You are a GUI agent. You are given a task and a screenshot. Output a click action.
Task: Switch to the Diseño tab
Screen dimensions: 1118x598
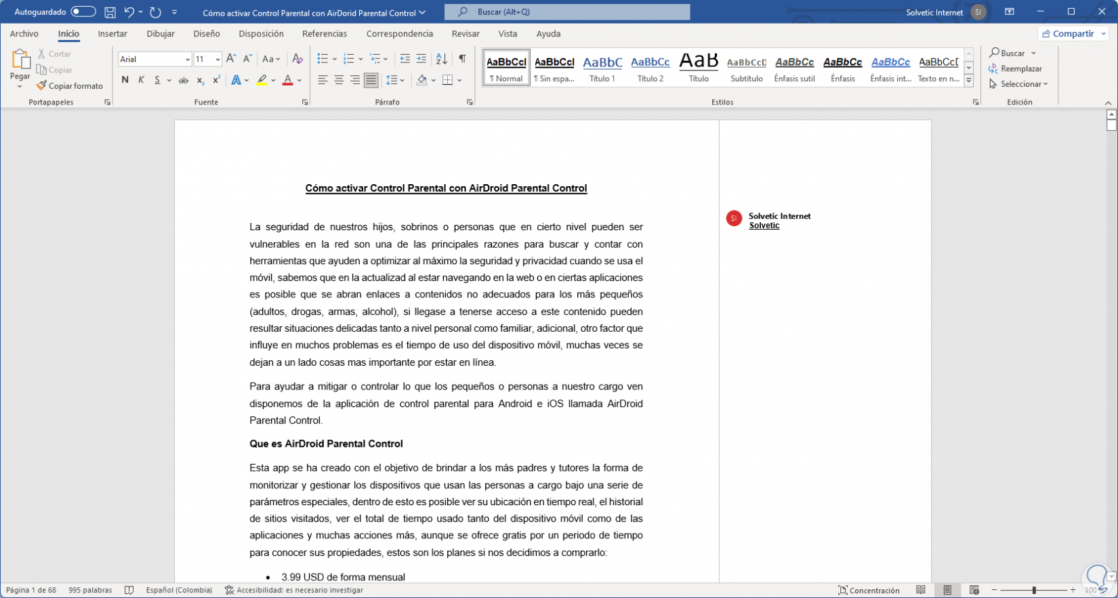coord(207,33)
